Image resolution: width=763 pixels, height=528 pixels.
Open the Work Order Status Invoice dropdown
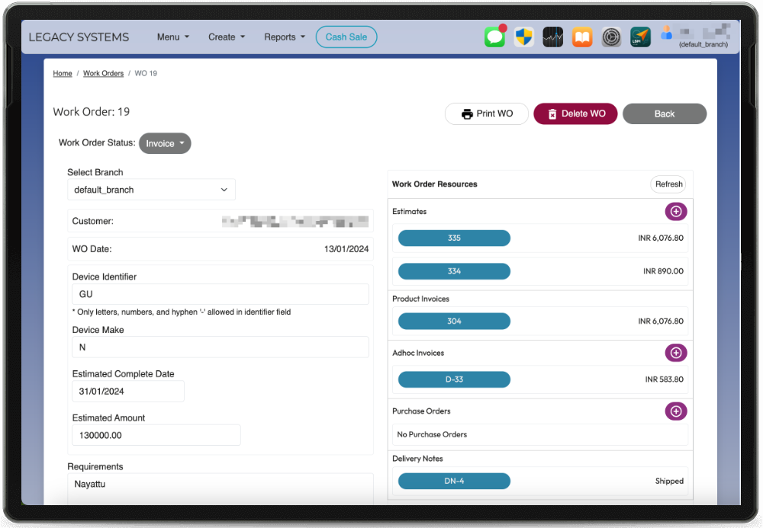tap(165, 143)
